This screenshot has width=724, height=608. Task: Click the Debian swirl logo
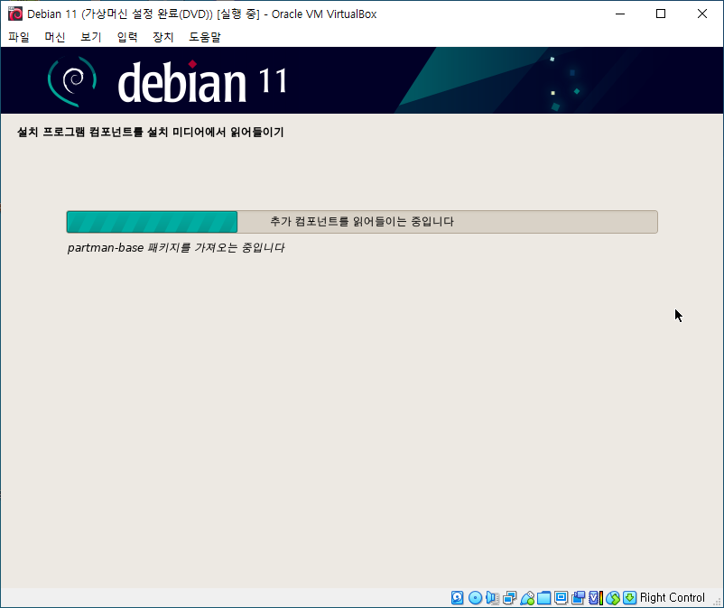click(x=72, y=81)
